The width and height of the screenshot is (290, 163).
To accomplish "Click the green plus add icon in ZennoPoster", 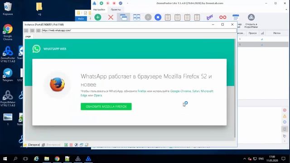I will click(x=98, y=17).
